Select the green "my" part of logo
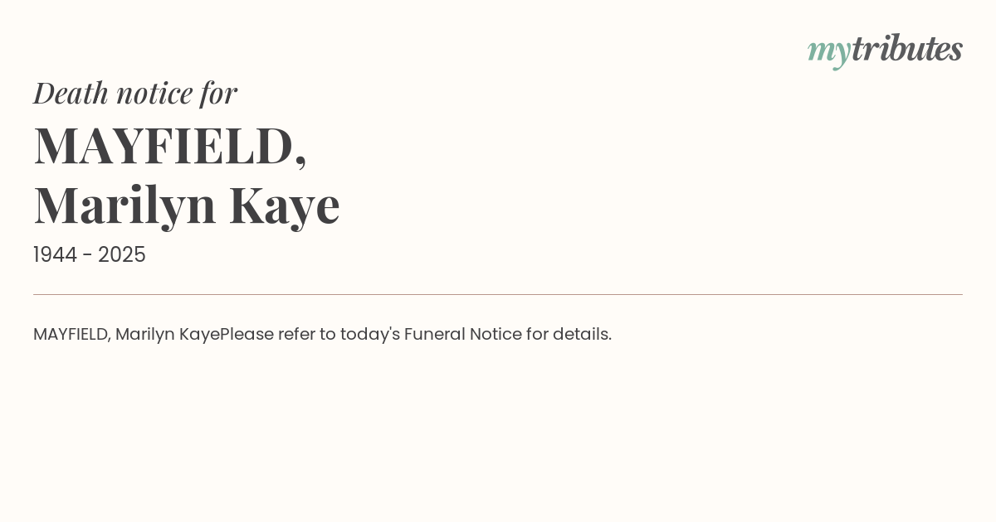996x522 pixels. (x=829, y=53)
